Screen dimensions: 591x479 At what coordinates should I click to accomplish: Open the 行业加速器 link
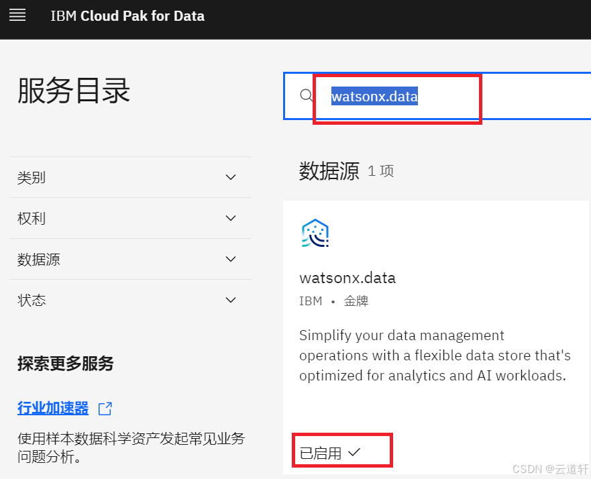coord(53,408)
